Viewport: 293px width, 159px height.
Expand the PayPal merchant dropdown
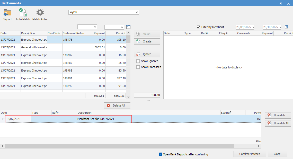coord(136,12)
